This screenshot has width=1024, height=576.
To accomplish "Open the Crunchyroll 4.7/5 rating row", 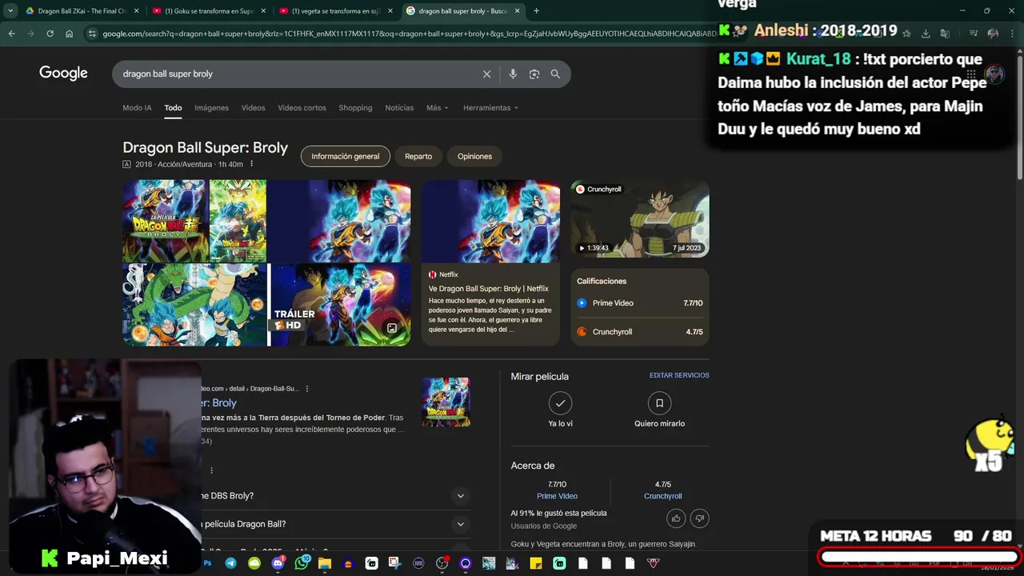I will (640, 332).
